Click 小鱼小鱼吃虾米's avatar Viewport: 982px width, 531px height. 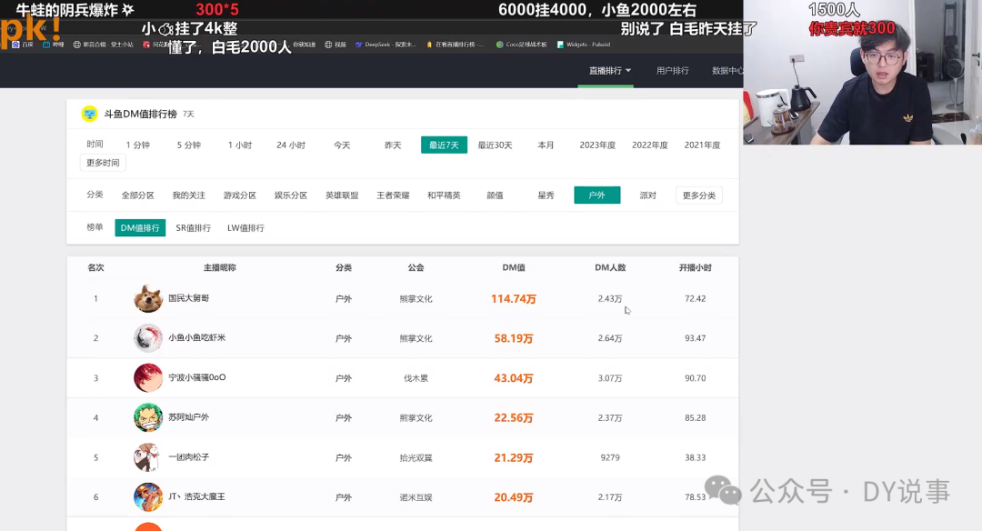tap(148, 338)
